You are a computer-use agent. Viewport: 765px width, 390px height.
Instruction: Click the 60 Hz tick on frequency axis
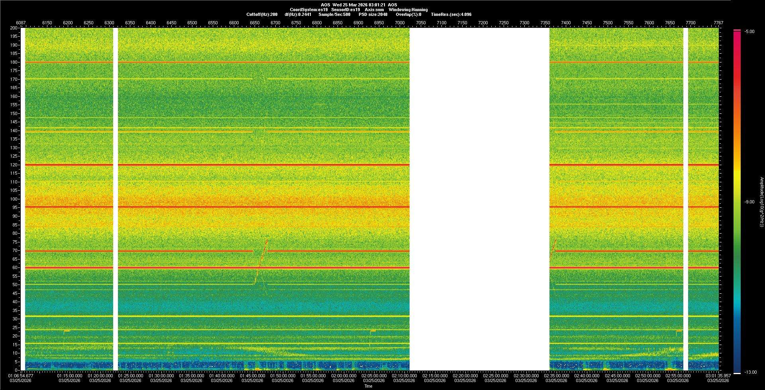click(x=14, y=267)
